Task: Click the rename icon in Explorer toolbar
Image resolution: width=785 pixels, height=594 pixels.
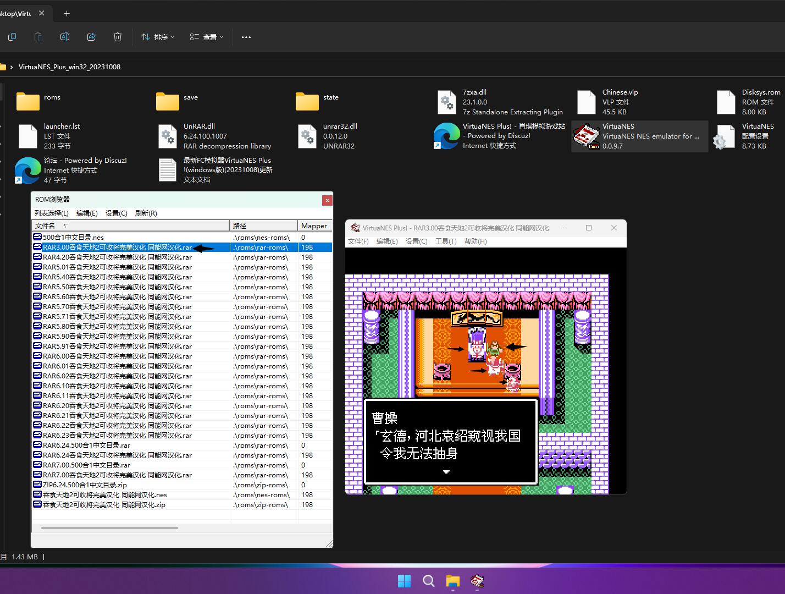Action: click(65, 37)
